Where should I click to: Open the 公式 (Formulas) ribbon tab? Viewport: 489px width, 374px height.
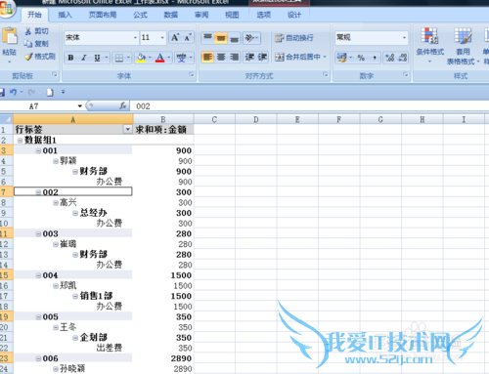140,15
